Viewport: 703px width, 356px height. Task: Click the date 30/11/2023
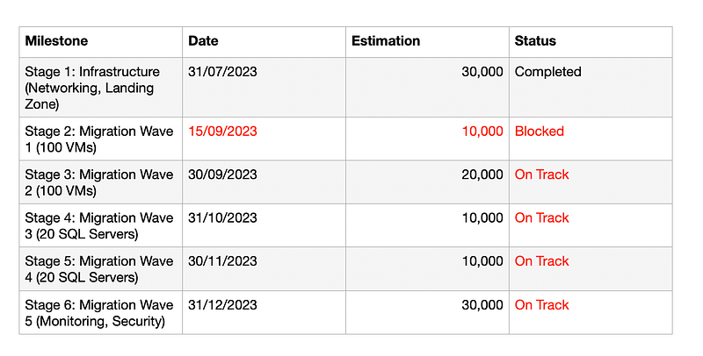222,261
